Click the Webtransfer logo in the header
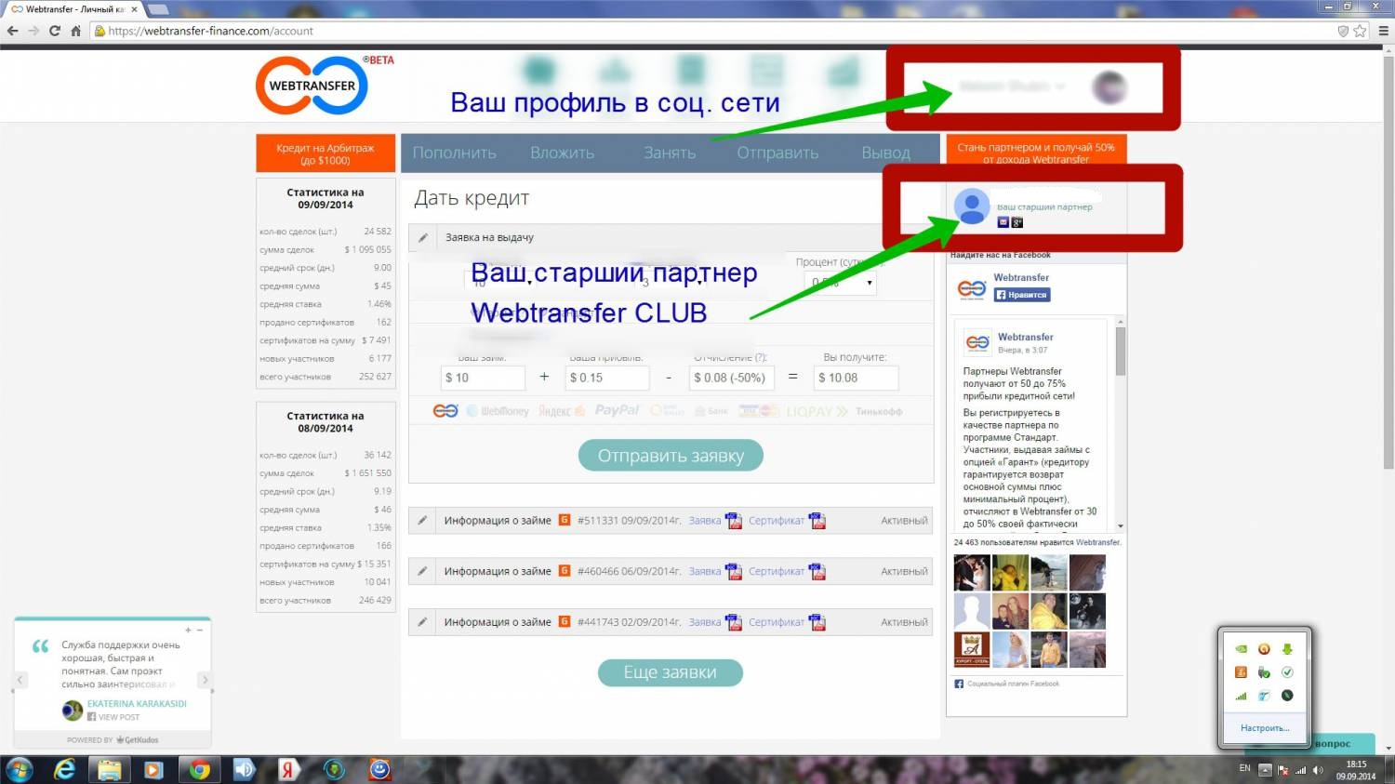Image resolution: width=1395 pixels, height=784 pixels. pyautogui.click(x=312, y=86)
